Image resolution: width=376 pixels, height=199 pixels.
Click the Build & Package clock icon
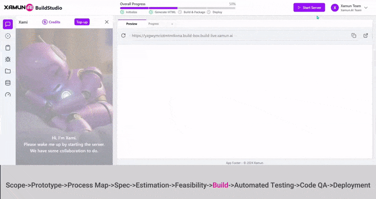coord(180,12)
